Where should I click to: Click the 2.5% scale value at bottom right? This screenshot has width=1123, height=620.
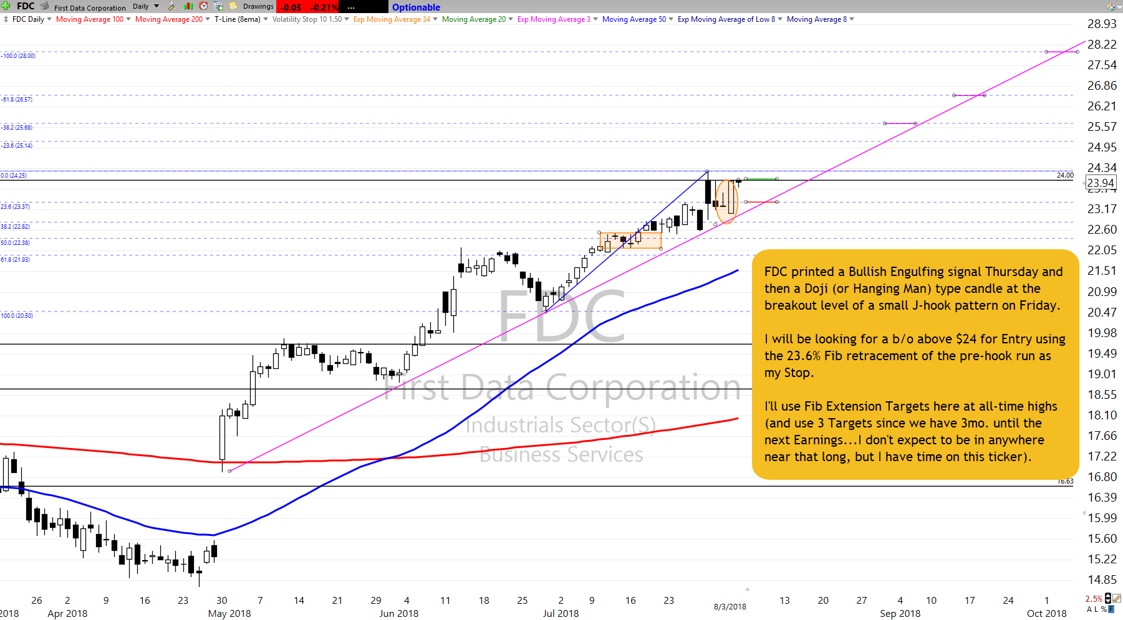1094,599
